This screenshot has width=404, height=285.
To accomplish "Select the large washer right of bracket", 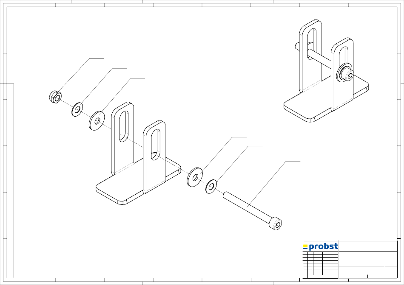I will click(x=195, y=177).
